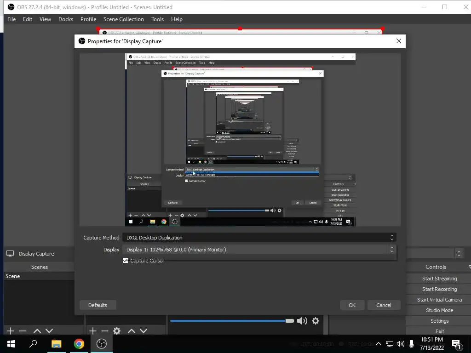Click the microphone tray icon
This screenshot has width=471, height=353.
(412, 344)
